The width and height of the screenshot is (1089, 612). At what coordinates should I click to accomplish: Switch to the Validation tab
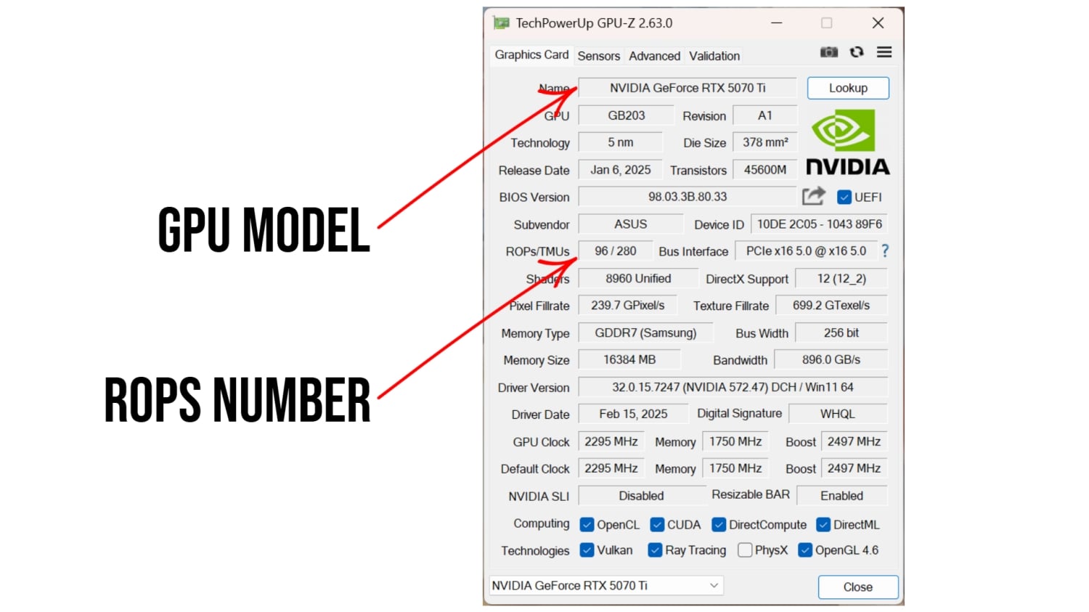(713, 56)
